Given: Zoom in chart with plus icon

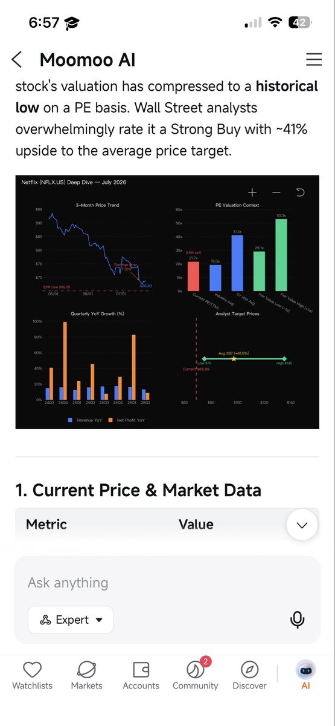Looking at the screenshot, I should coord(252,192).
